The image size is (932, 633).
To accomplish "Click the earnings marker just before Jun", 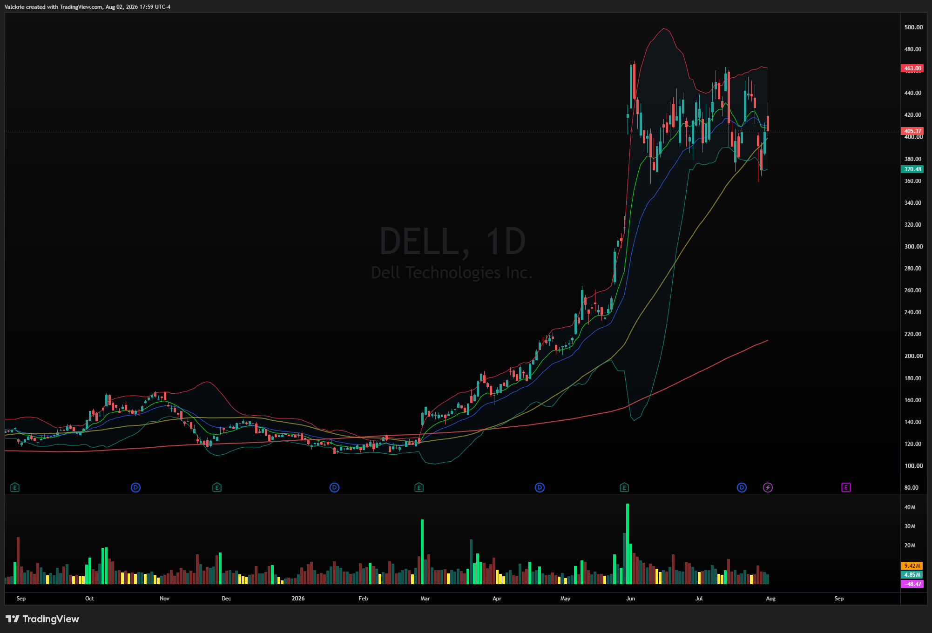I will [x=624, y=487].
